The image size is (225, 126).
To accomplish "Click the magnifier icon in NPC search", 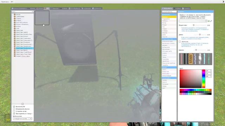I will point(32,12).
